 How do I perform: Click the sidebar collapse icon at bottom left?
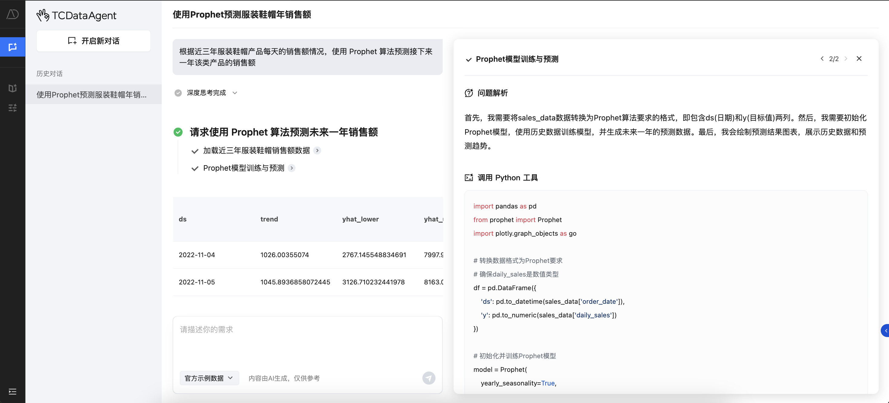coord(12,392)
